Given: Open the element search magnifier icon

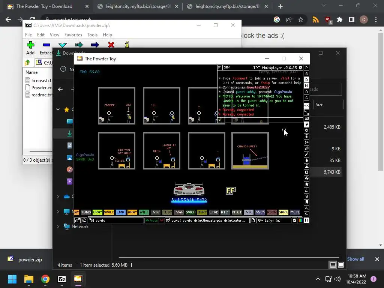Looking at the screenshot, I should pos(306,214).
